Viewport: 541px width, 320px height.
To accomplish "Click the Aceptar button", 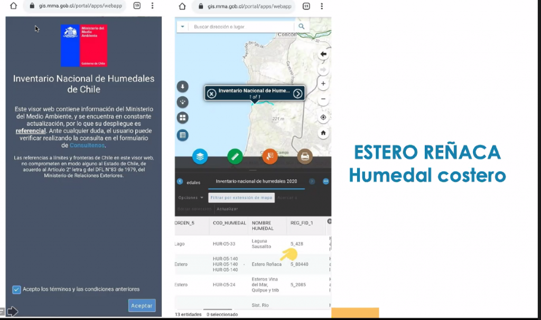I will 142,306.
